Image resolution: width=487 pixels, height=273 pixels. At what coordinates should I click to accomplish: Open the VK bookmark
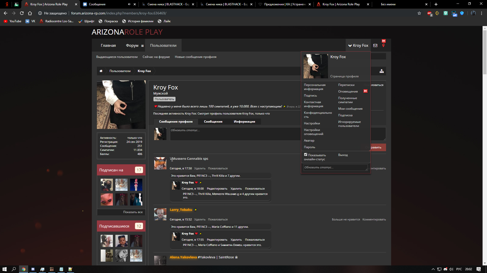(30, 21)
